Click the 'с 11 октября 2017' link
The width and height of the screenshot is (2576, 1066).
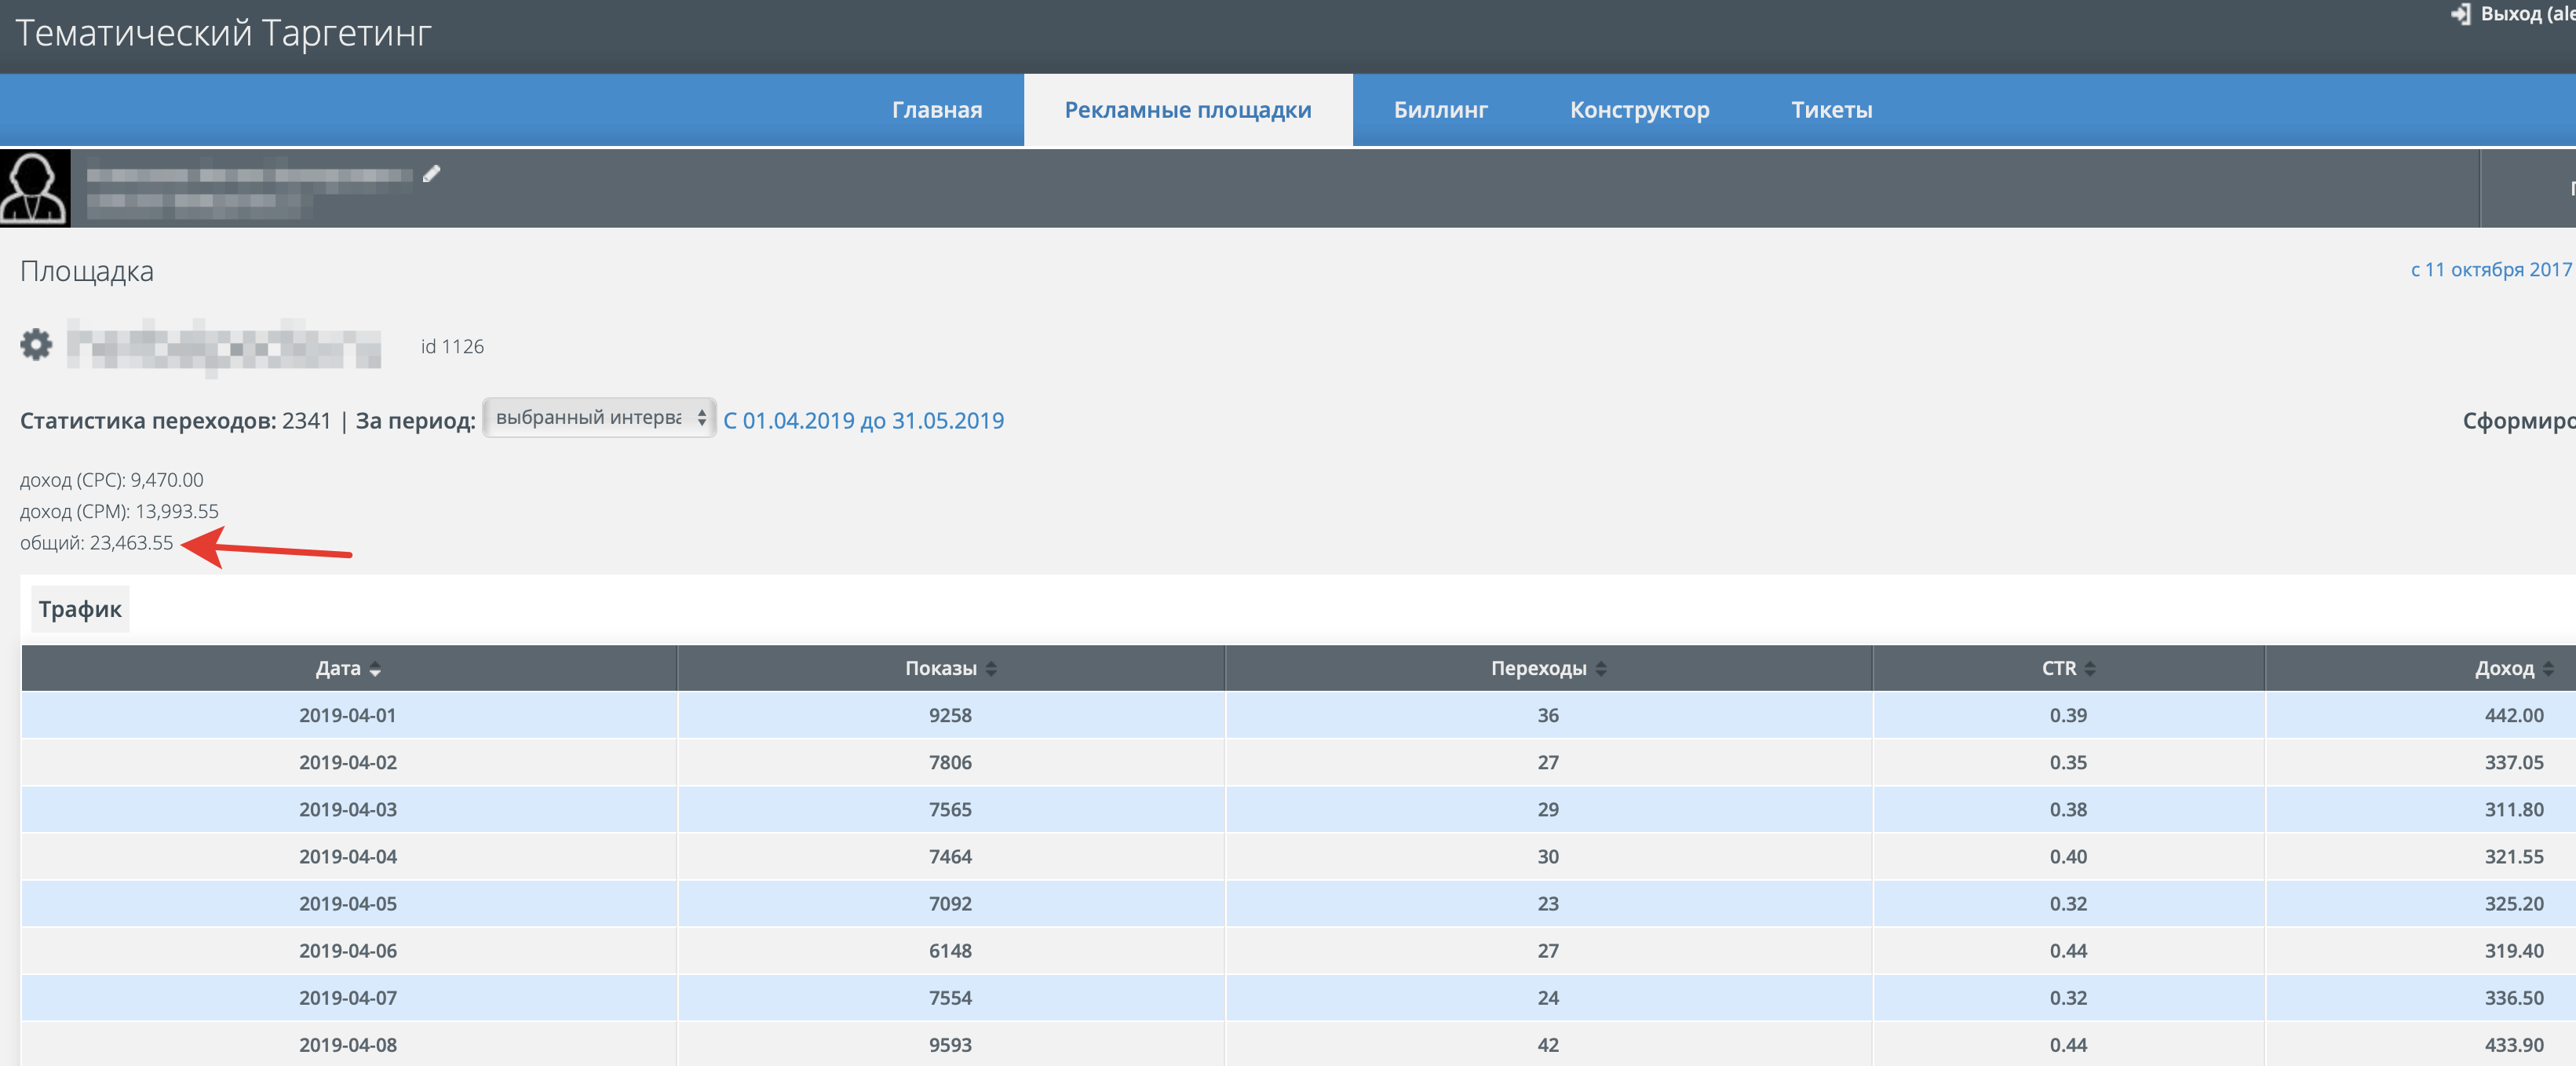coord(2490,270)
